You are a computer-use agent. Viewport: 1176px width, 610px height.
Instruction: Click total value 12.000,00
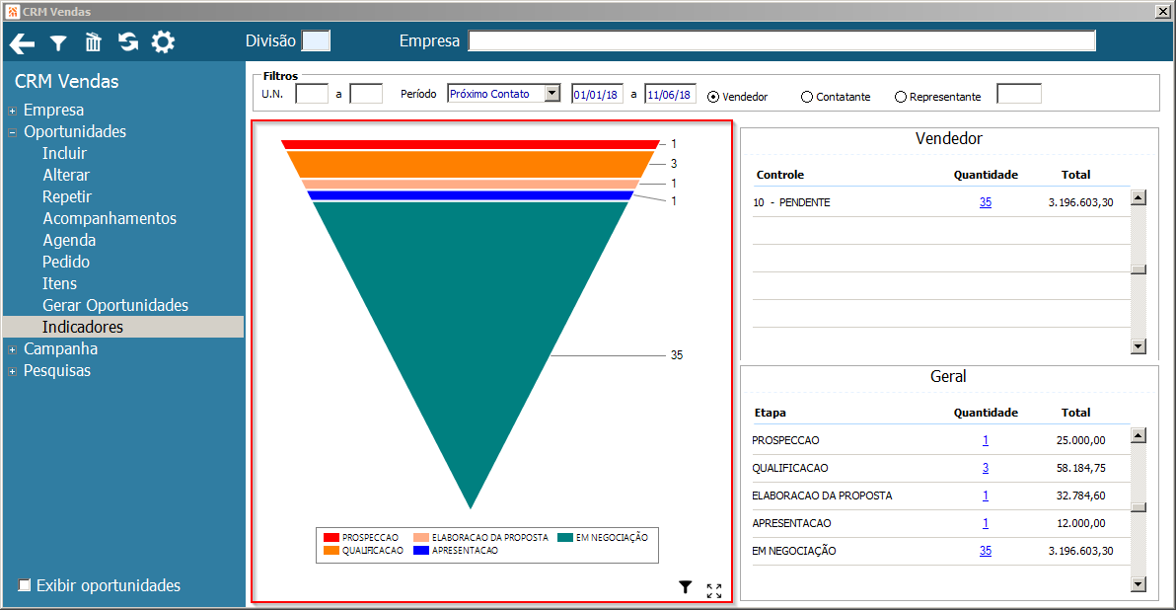[1080, 523]
